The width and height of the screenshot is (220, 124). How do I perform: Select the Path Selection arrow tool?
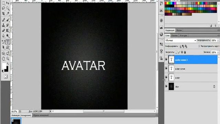coord(3,47)
